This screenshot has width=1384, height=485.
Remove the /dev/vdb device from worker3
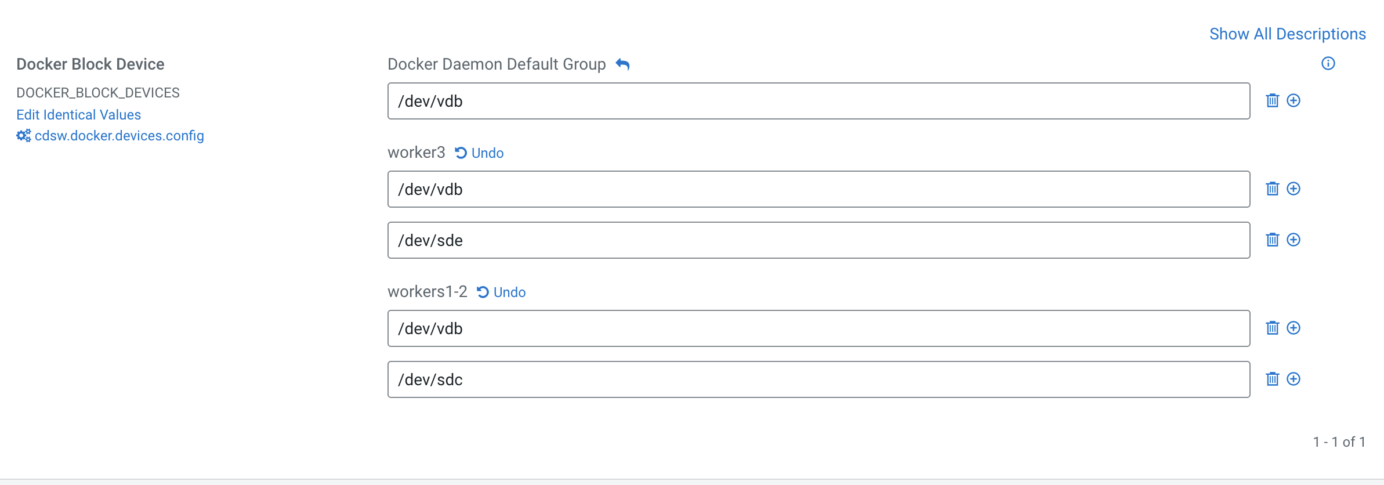1274,189
